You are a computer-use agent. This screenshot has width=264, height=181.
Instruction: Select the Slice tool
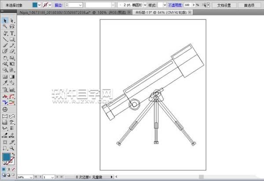12,142
